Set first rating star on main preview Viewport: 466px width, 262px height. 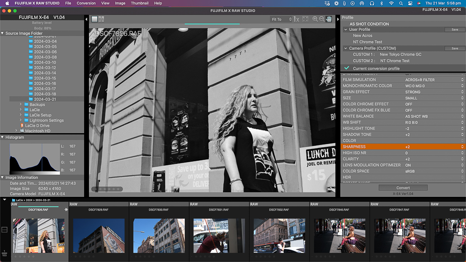[100, 189]
